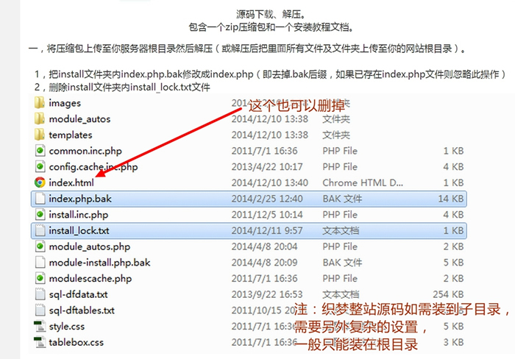
Task: Click the blank file icon of index.php.bak
Action: [x=40, y=199]
